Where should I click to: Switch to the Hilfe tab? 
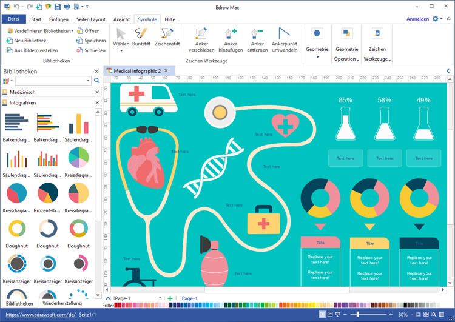tap(170, 19)
